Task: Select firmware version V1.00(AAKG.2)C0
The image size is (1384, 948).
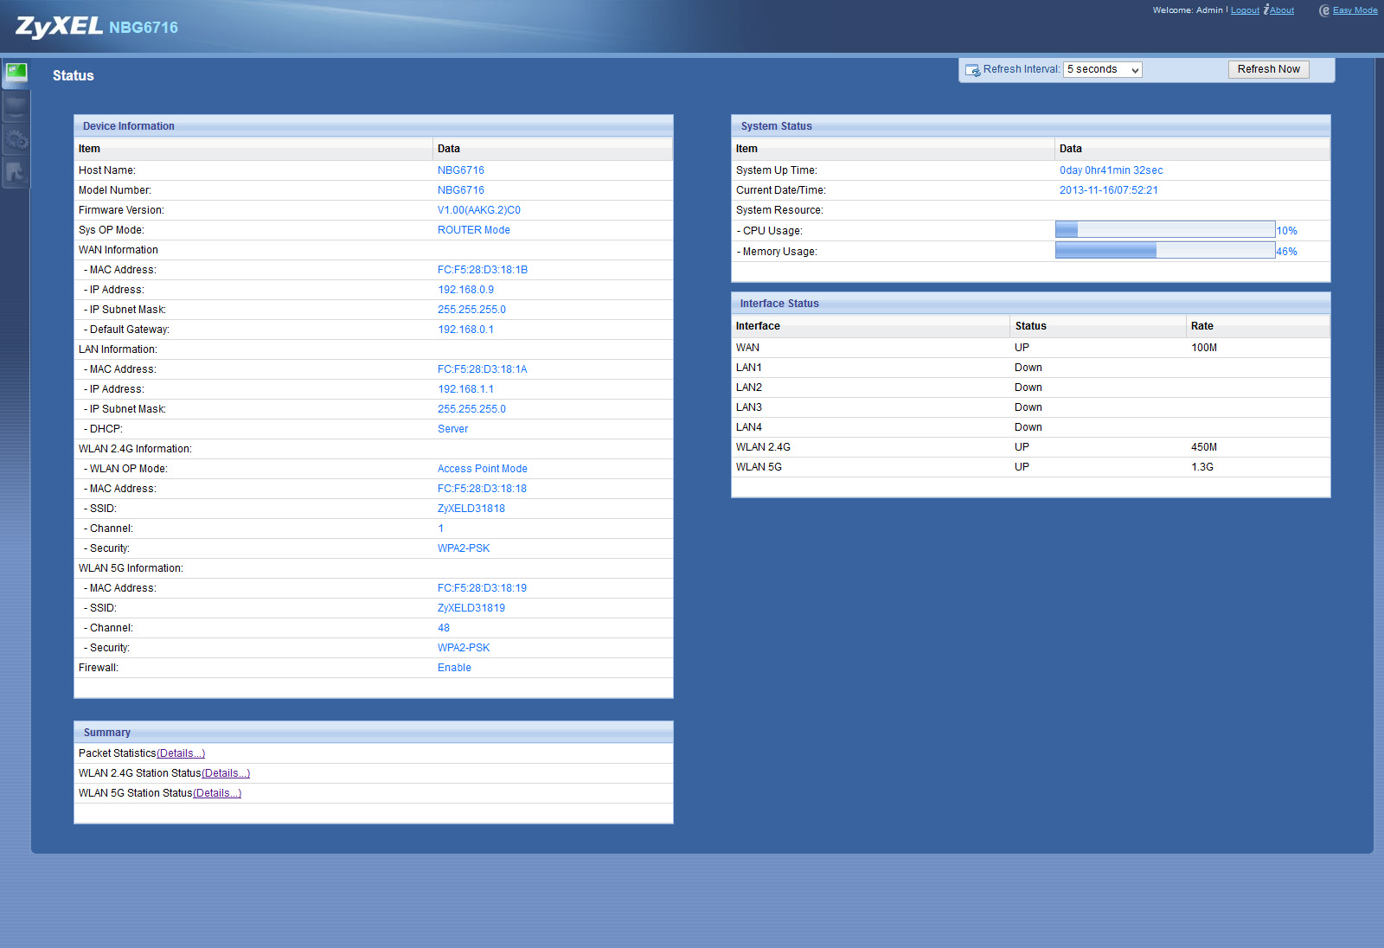Action: [479, 210]
